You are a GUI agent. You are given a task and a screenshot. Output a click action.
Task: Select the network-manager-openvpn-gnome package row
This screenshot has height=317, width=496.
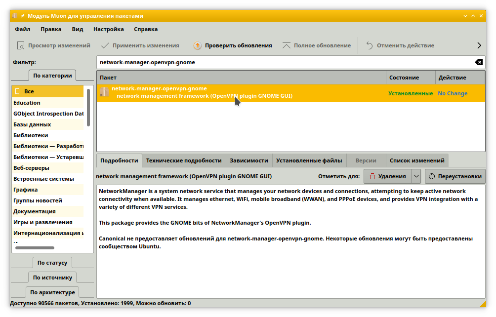pyautogui.click(x=291, y=93)
